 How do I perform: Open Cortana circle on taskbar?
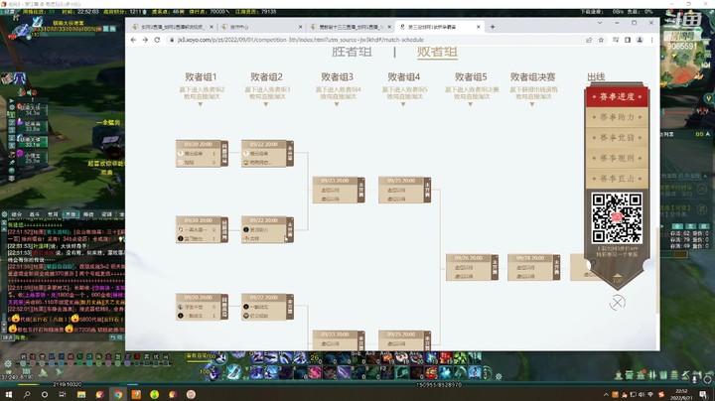[45, 394]
